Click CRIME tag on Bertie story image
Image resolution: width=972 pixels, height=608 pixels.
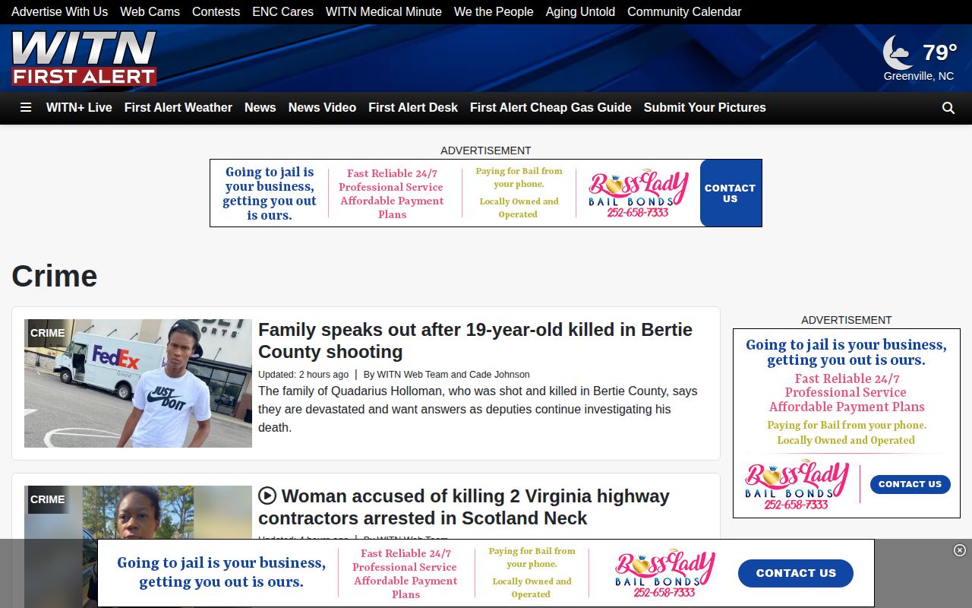(x=47, y=333)
